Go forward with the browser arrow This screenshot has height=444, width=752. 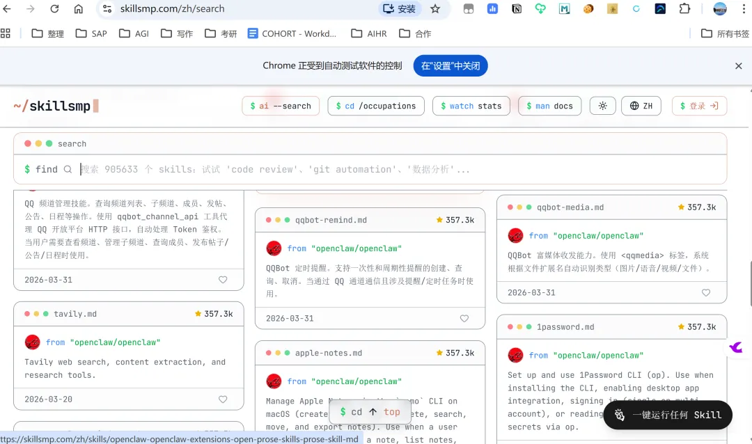point(30,8)
